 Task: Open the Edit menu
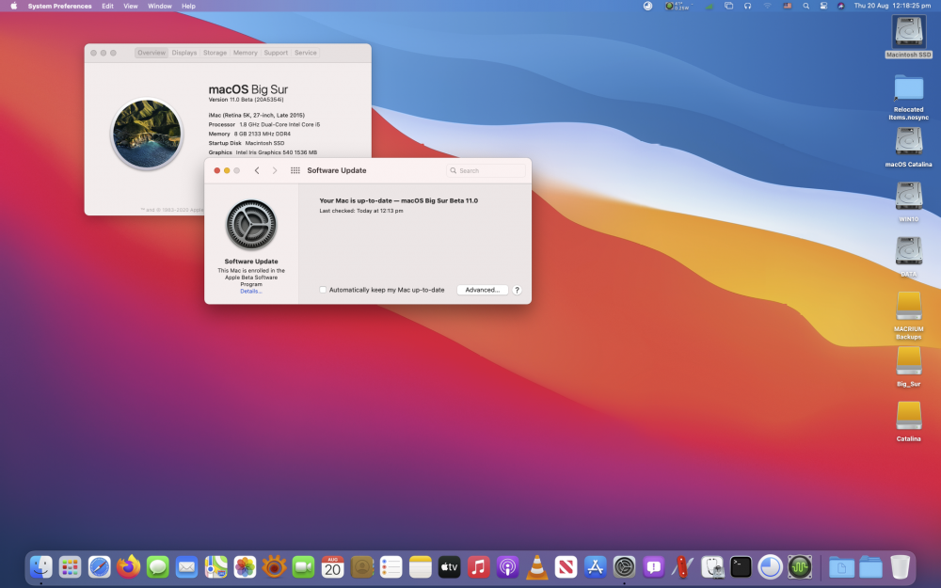pyautogui.click(x=107, y=6)
